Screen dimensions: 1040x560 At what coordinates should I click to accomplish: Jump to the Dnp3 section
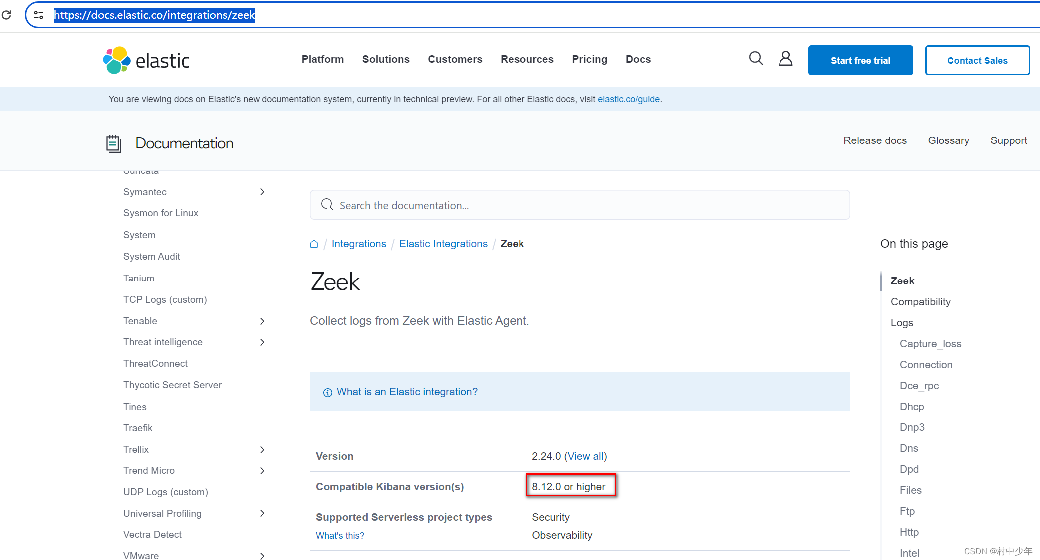point(912,427)
